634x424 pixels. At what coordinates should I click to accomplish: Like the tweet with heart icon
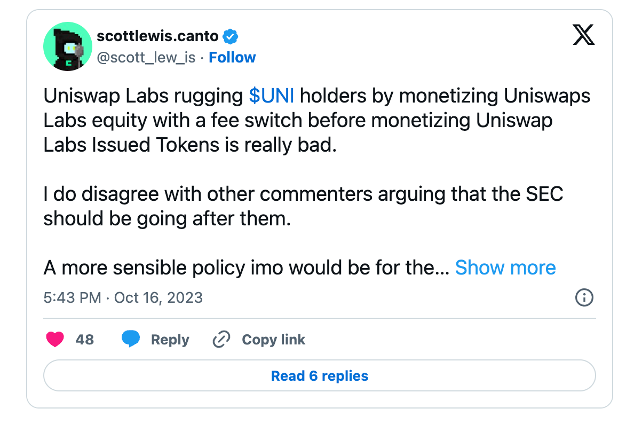coord(55,340)
